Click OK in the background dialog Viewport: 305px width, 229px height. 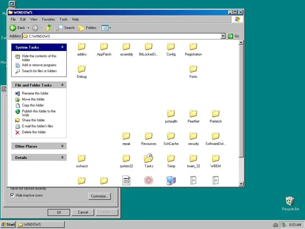point(59,212)
